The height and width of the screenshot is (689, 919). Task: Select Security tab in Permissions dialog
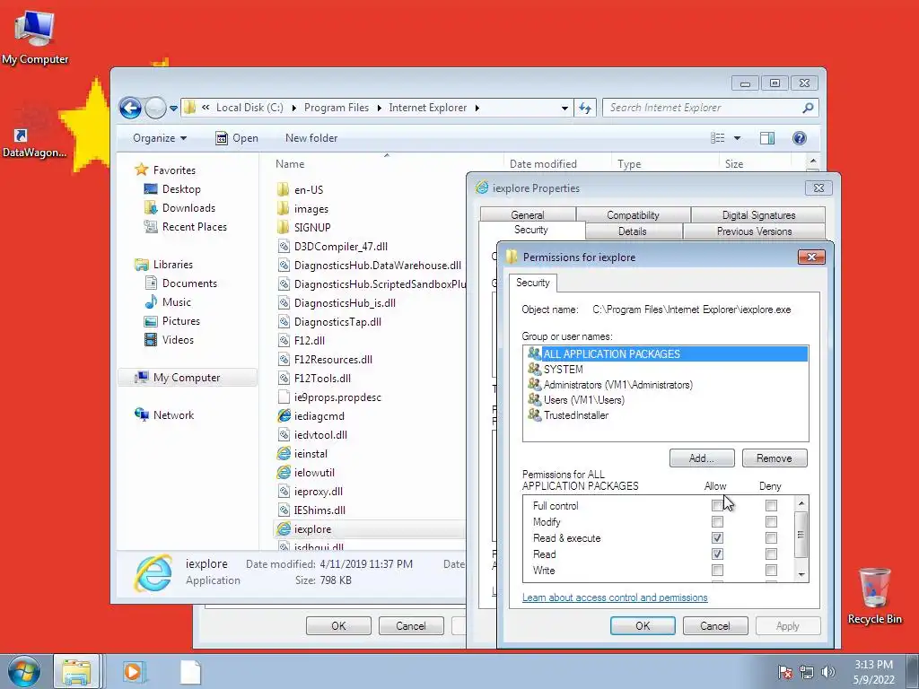[x=533, y=283]
